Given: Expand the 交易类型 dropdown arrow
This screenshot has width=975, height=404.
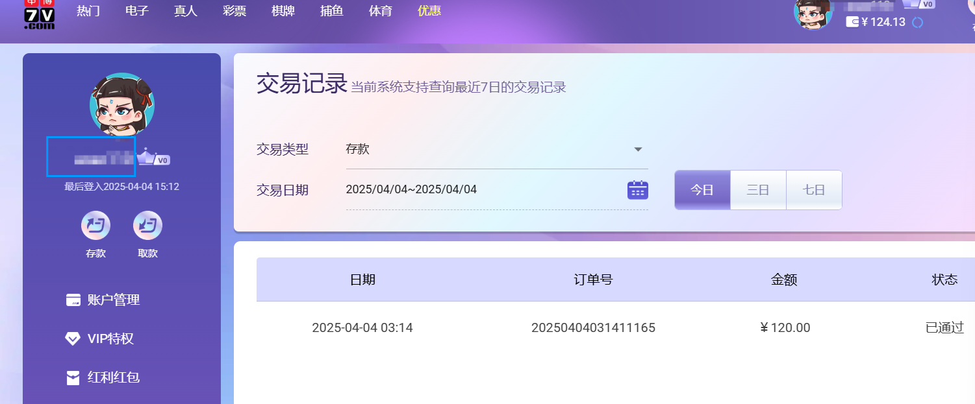Looking at the screenshot, I should point(638,149).
